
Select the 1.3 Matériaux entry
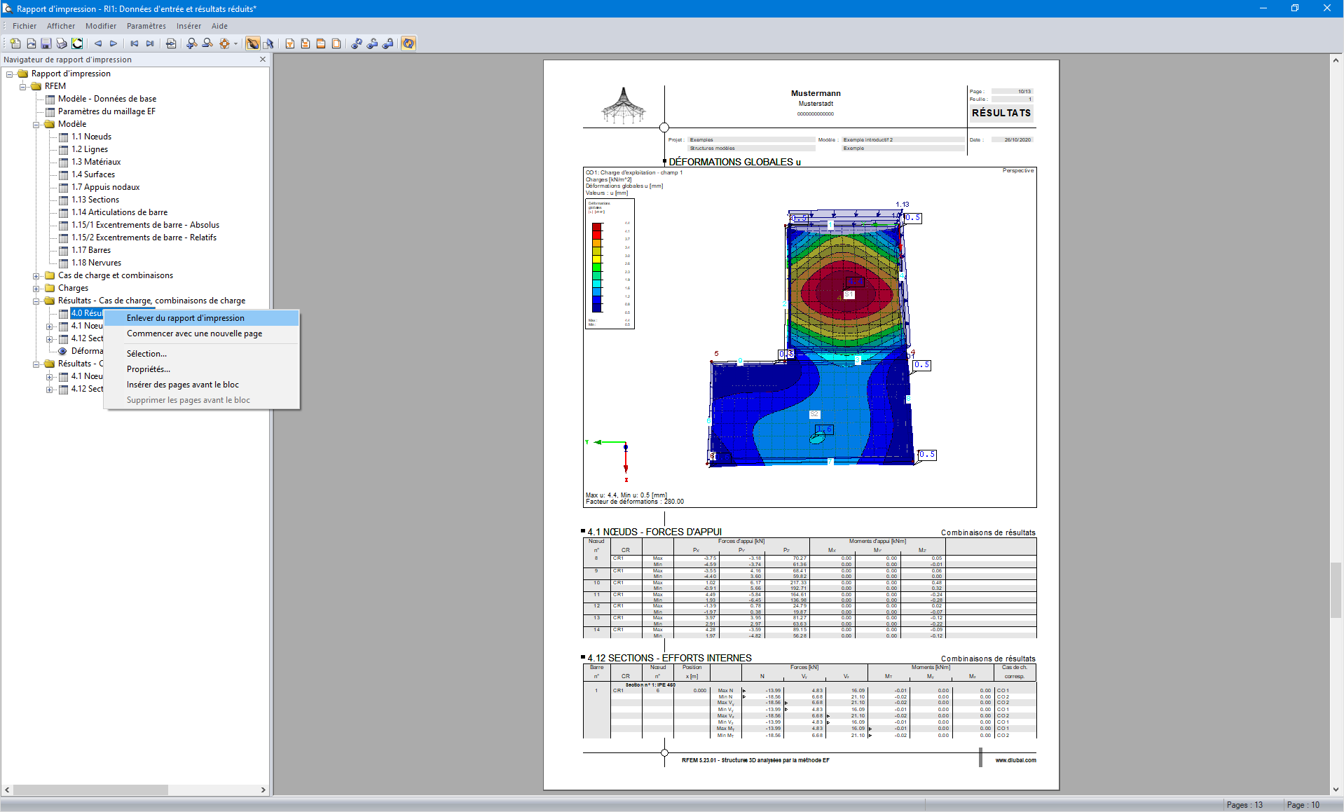96,162
